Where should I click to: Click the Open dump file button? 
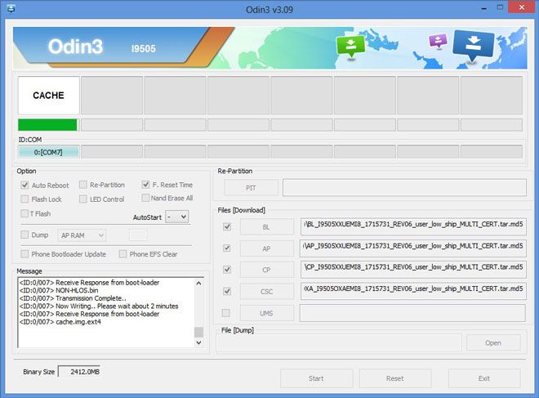pyautogui.click(x=493, y=343)
